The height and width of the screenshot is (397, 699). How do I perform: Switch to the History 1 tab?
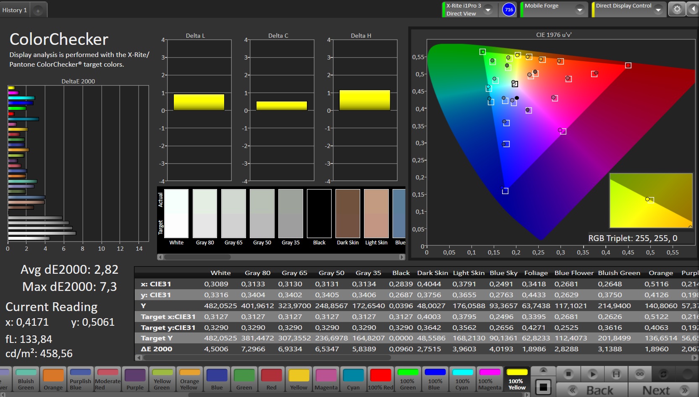tap(15, 10)
